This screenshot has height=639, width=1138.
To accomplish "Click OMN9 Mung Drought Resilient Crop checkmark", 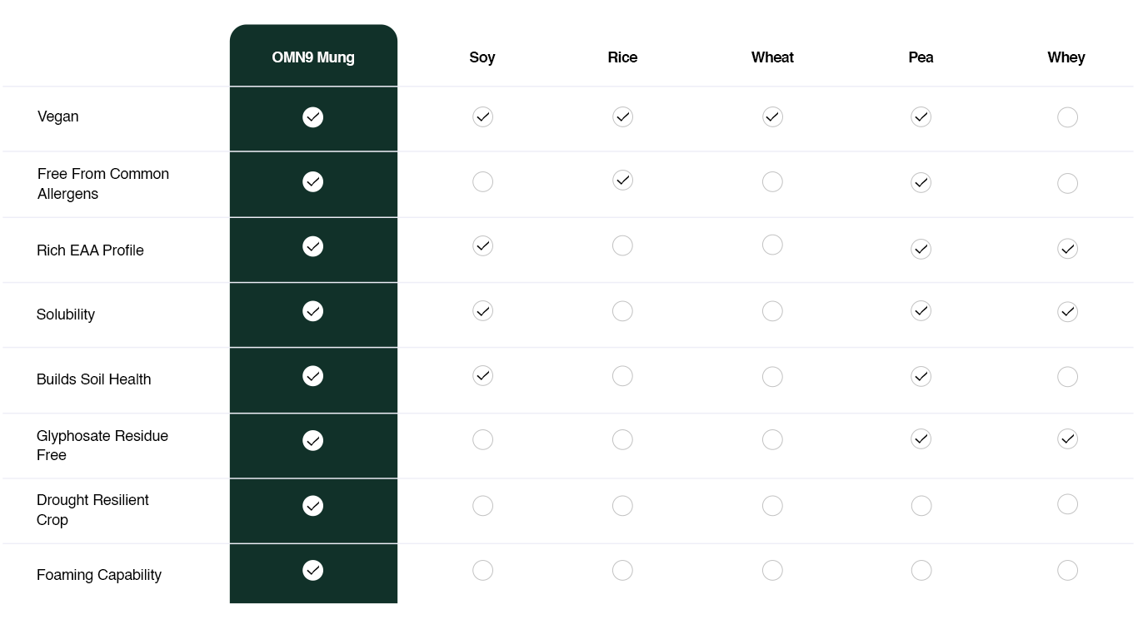I will [312, 506].
